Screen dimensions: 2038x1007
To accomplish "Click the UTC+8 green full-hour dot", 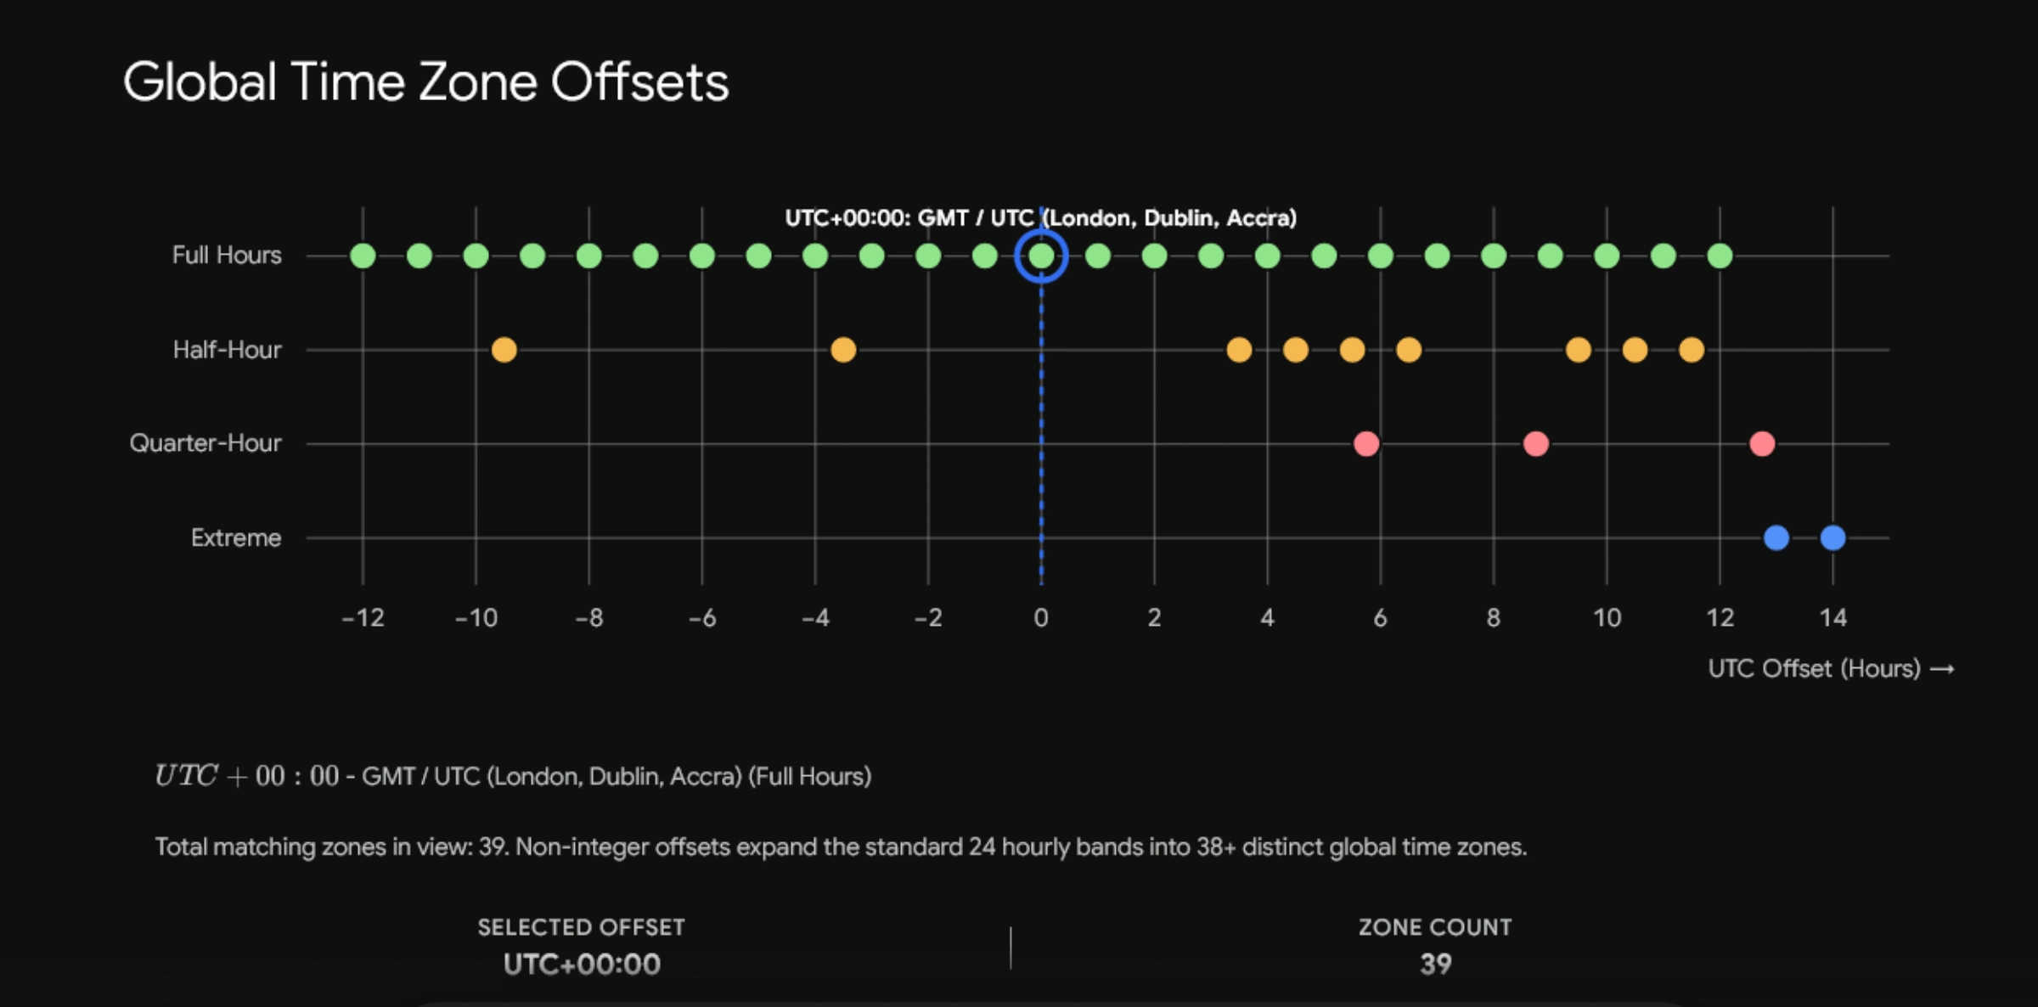I will point(1494,256).
